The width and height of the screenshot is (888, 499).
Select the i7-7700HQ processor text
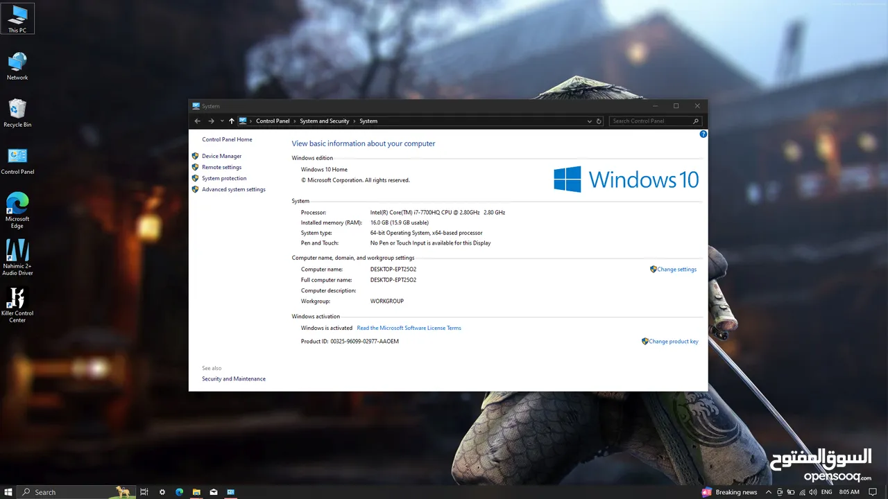point(438,212)
